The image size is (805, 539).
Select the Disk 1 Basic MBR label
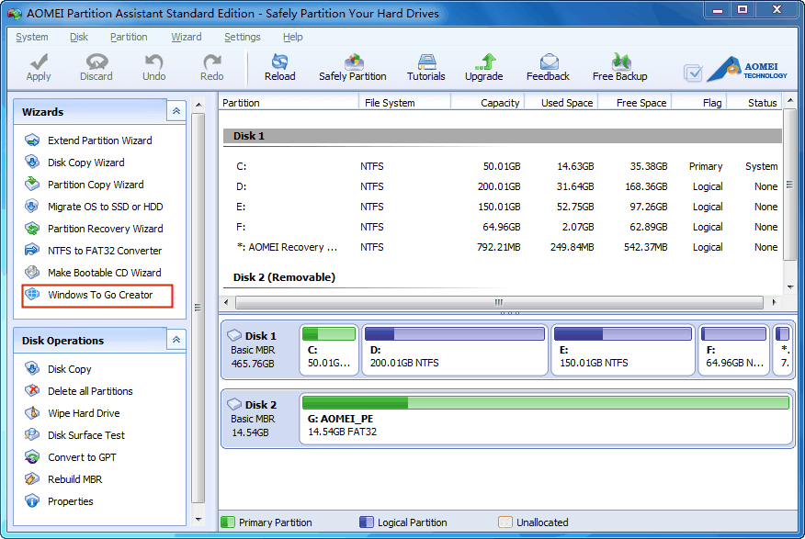click(x=253, y=350)
